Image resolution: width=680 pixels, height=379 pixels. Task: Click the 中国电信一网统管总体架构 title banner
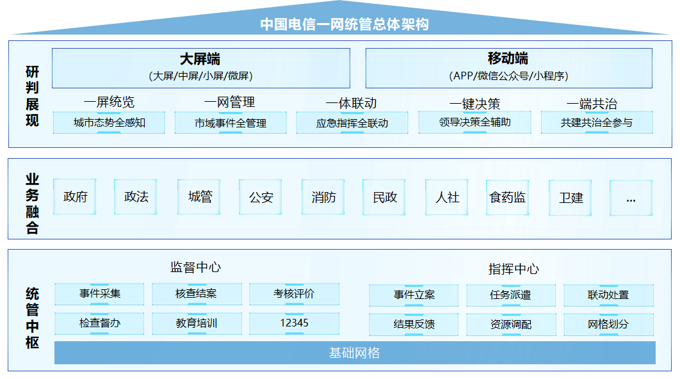coord(344,24)
